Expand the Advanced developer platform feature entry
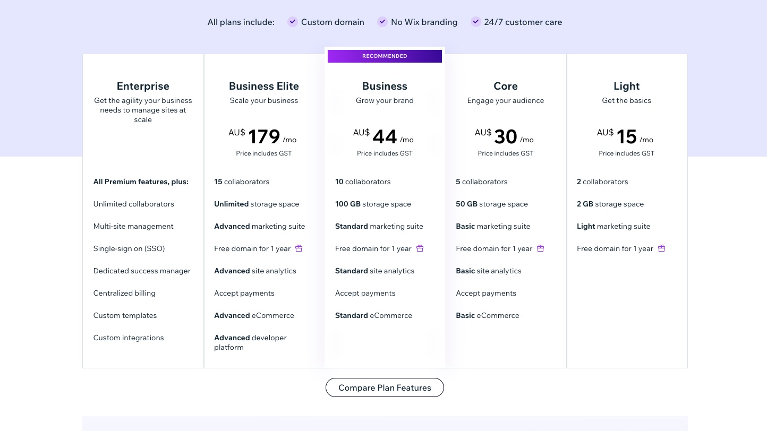This screenshot has width=767, height=431. (250, 342)
